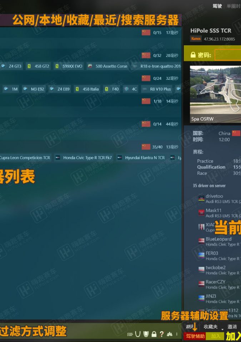Image resolution: width=241 pixels, height=342 pixels.
Task: Click the 邀请 invite button
Action: (x=232, y=327)
